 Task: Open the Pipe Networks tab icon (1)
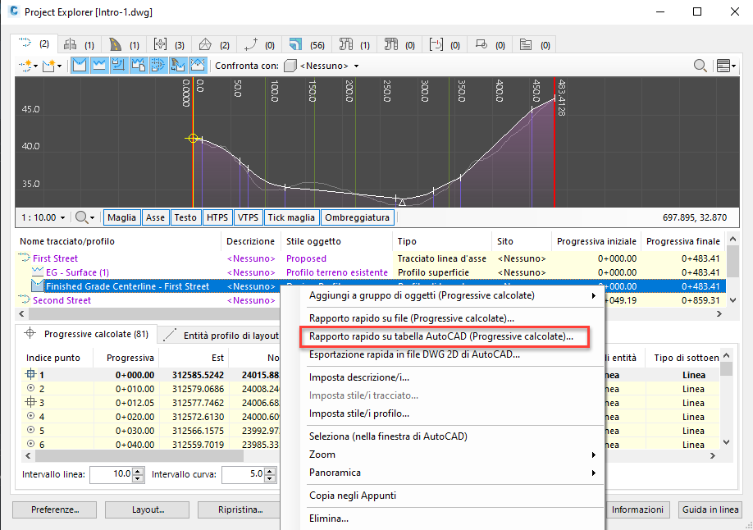point(354,44)
